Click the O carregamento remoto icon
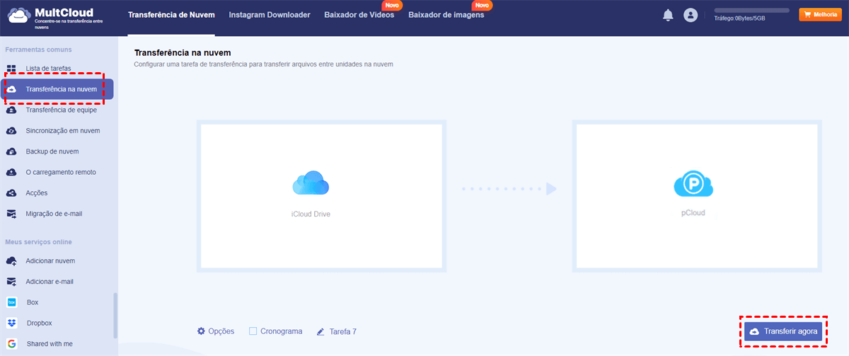 tap(11, 172)
